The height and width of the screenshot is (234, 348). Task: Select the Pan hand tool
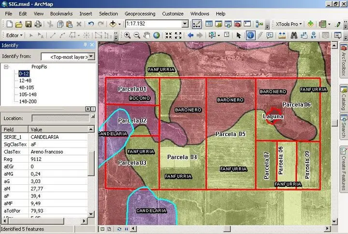147,35
